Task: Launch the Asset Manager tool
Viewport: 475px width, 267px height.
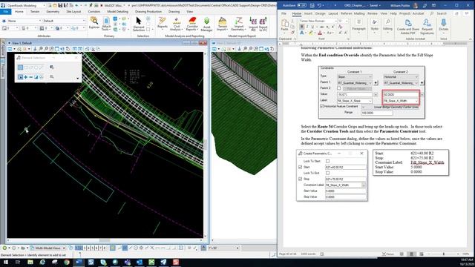Action: pos(206,24)
